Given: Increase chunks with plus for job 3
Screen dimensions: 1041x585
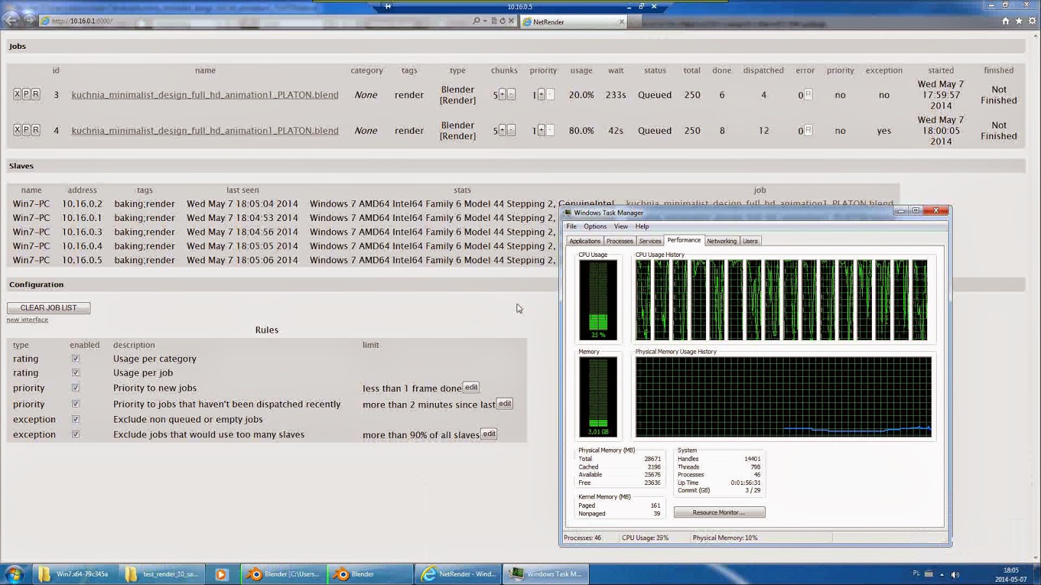Looking at the screenshot, I should (x=502, y=94).
